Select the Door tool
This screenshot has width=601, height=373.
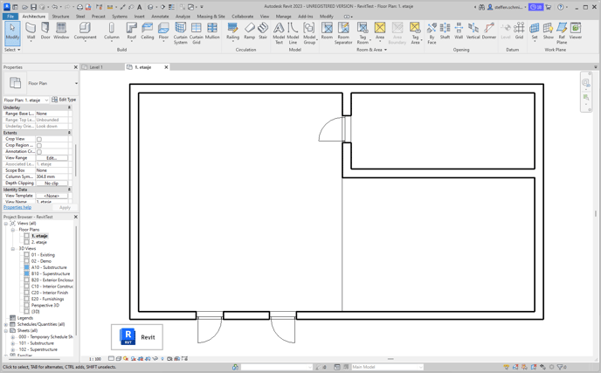coord(45,31)
